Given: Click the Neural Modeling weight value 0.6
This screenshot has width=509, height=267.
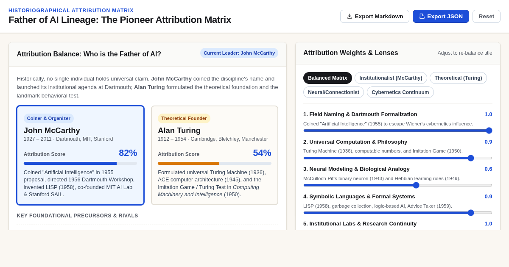Looking at the screenshot, I should click(489, 169).
